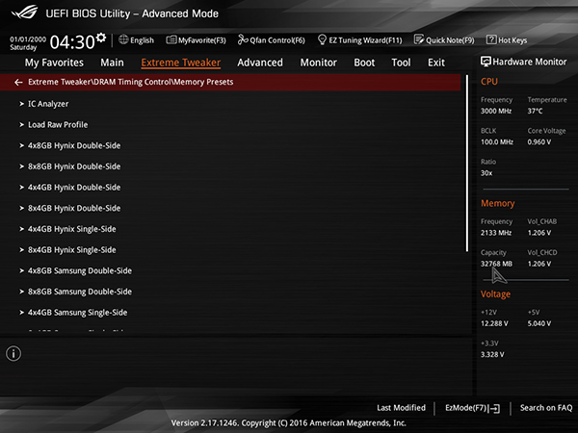Click the Hardware Monitor screen icon
The height and width of the screenshot is (433, 578).
click(486, 62)
